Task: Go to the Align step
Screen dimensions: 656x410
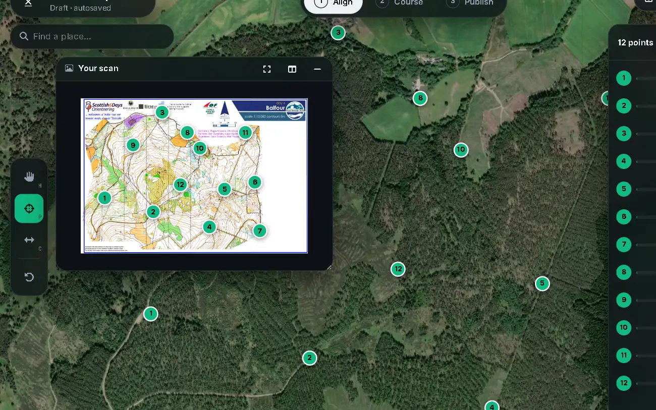Action: [334, 3]
